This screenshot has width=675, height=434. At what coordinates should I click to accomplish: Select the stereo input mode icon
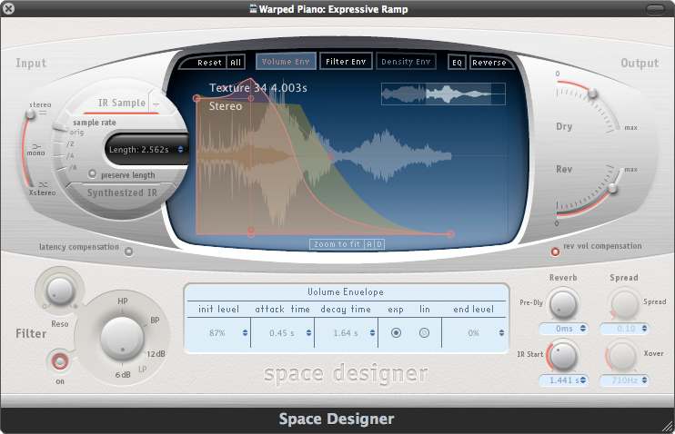[x=42, y=113]
